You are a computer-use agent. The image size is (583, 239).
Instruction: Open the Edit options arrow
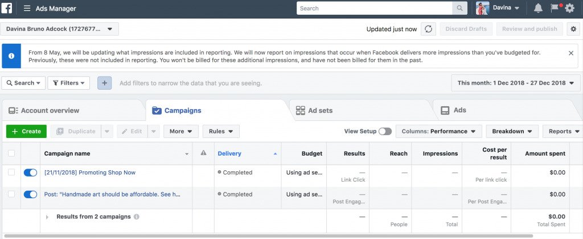[x=154, y=131]
